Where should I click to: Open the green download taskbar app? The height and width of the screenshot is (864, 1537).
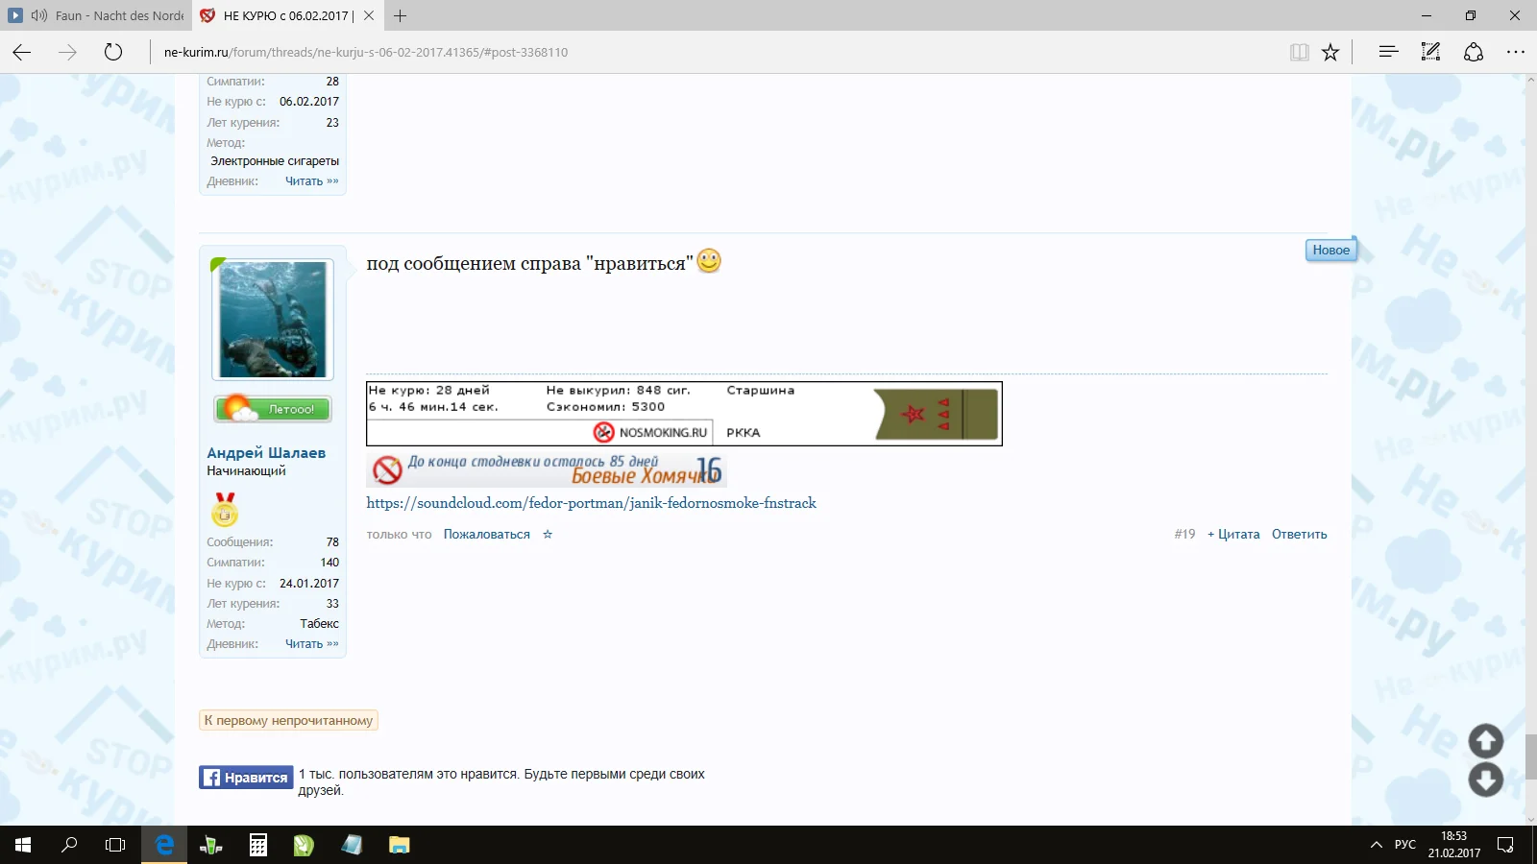click(210, 845)
